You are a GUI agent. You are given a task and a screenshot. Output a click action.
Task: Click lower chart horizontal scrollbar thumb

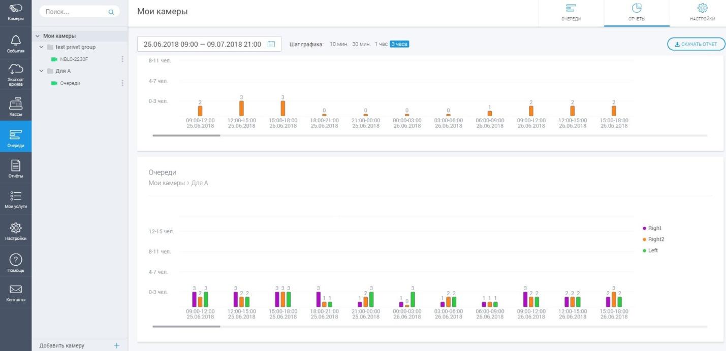coord(186,326)
